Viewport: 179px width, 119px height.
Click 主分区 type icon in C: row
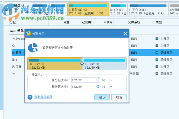157,45
